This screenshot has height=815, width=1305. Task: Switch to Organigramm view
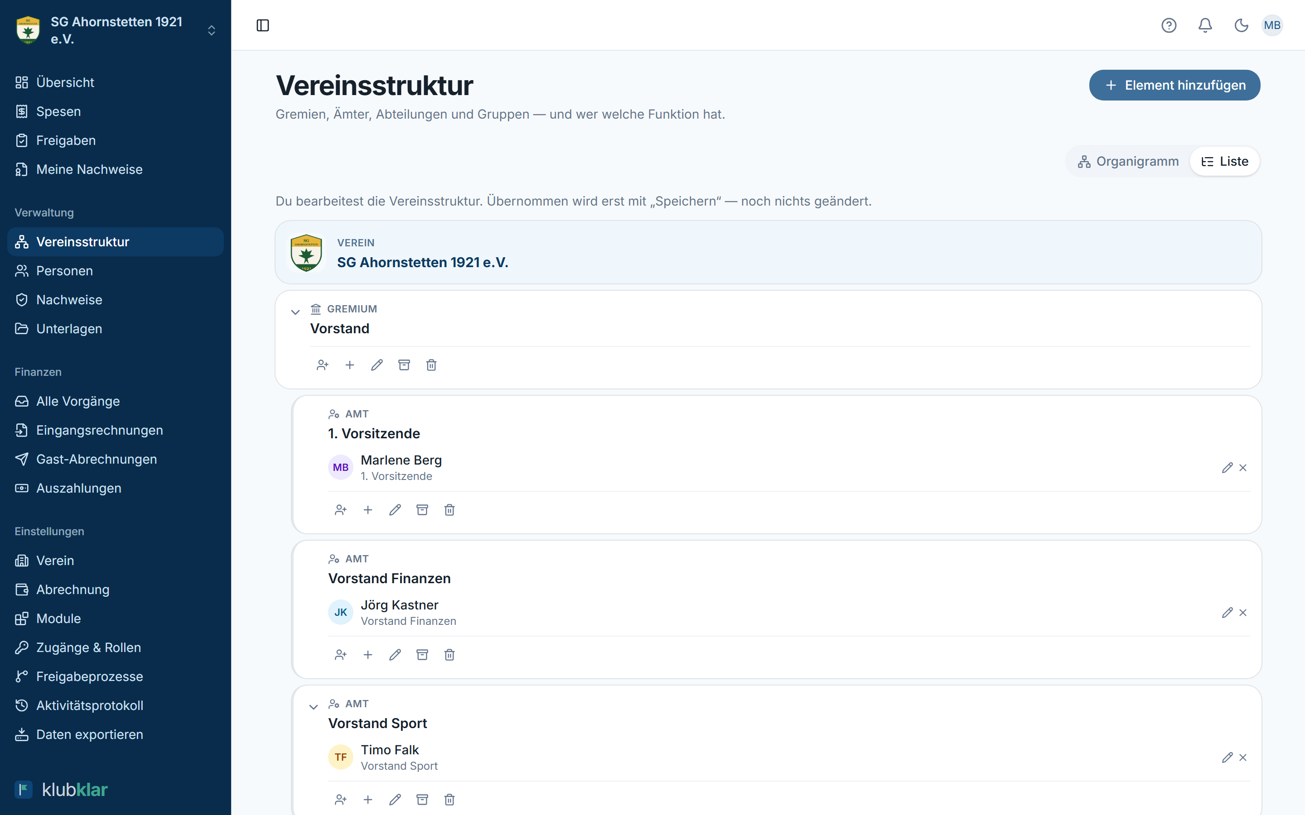point(1128,161)
